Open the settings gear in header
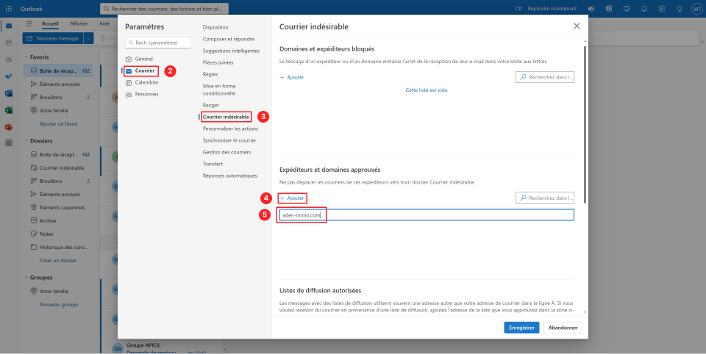The width and height of the screenshot is (706, 354). 662,9
